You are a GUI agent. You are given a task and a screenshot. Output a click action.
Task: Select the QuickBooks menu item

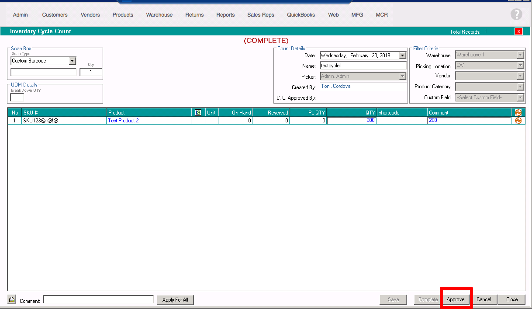(301, 15)
